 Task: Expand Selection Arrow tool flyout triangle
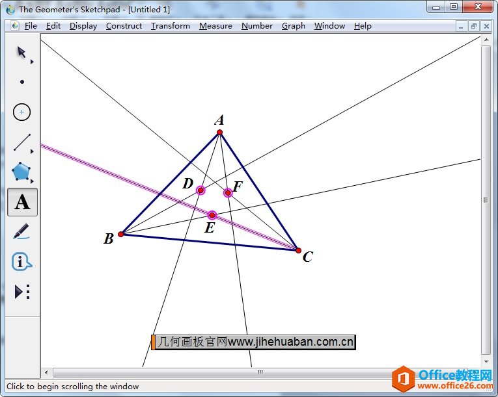click(32, 62)
